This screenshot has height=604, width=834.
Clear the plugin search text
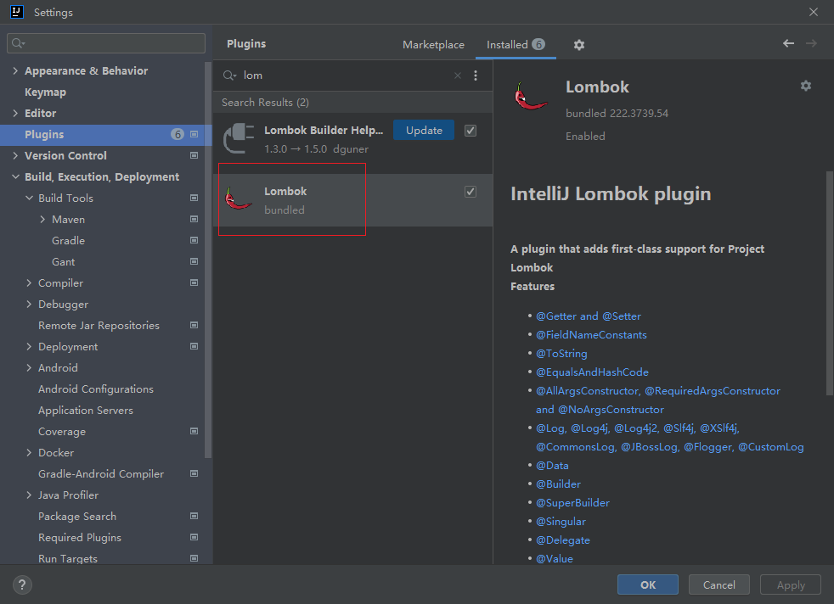[458, 75]
